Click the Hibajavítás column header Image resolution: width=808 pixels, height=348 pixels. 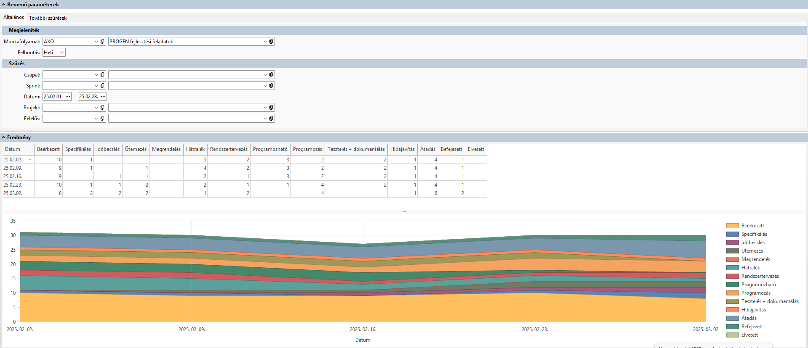403,149
